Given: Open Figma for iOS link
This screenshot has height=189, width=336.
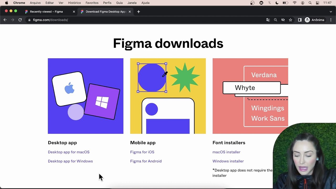Looking at the screenshot, I should [142, 152].
